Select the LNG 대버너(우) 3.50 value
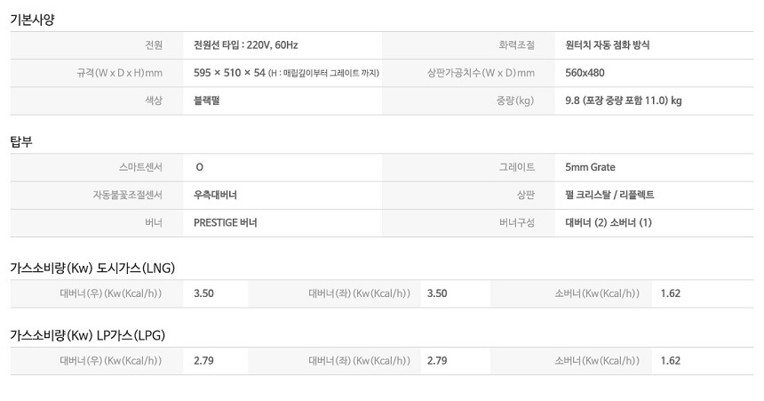 pyautogui.click(x=203, y=293)
